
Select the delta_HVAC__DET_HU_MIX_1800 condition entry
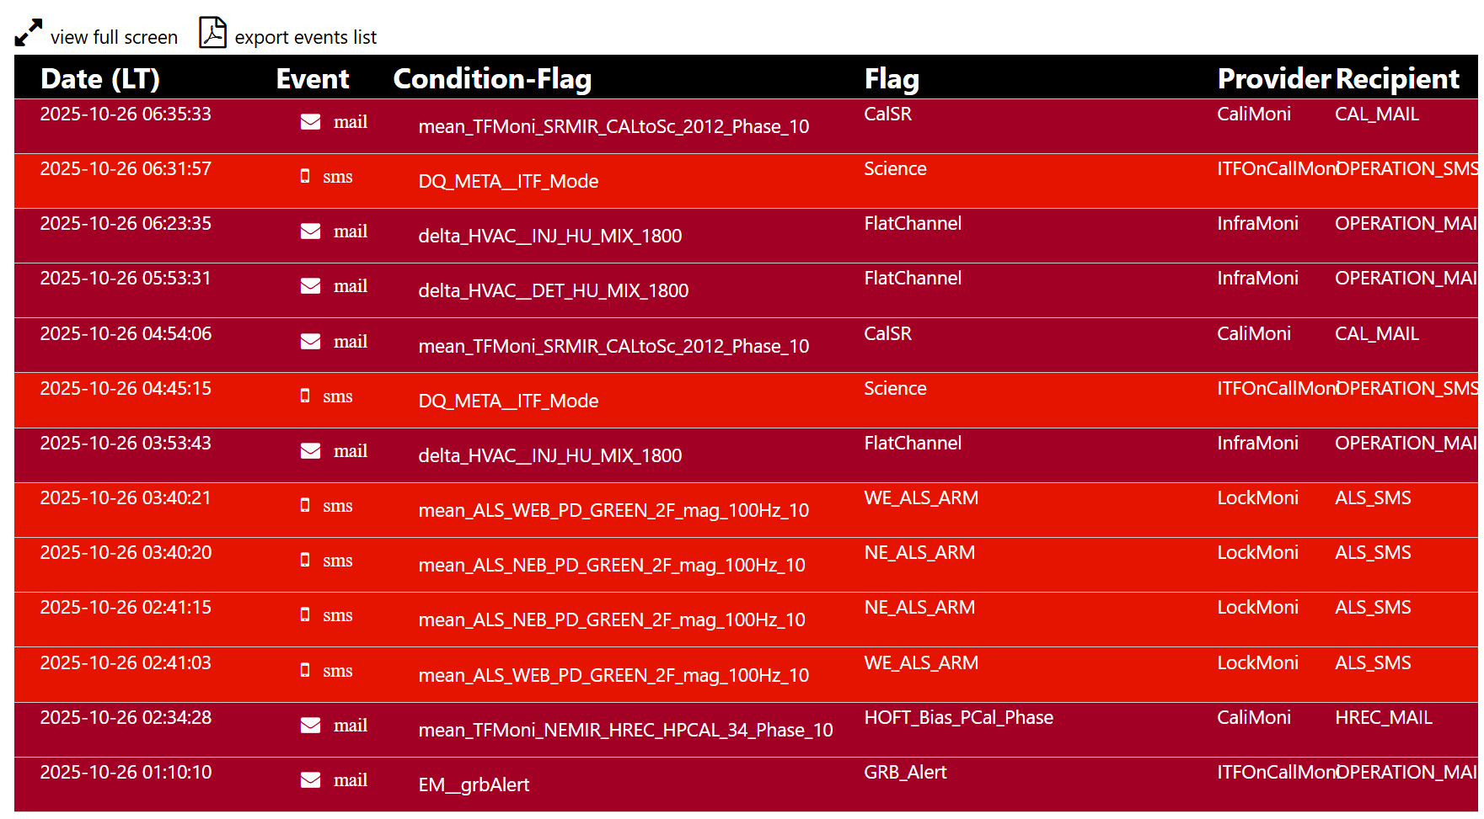point(554,291)
